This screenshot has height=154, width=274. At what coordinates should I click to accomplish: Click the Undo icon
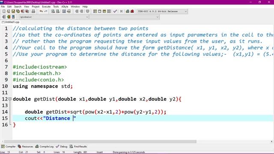(x=41, y=12)
